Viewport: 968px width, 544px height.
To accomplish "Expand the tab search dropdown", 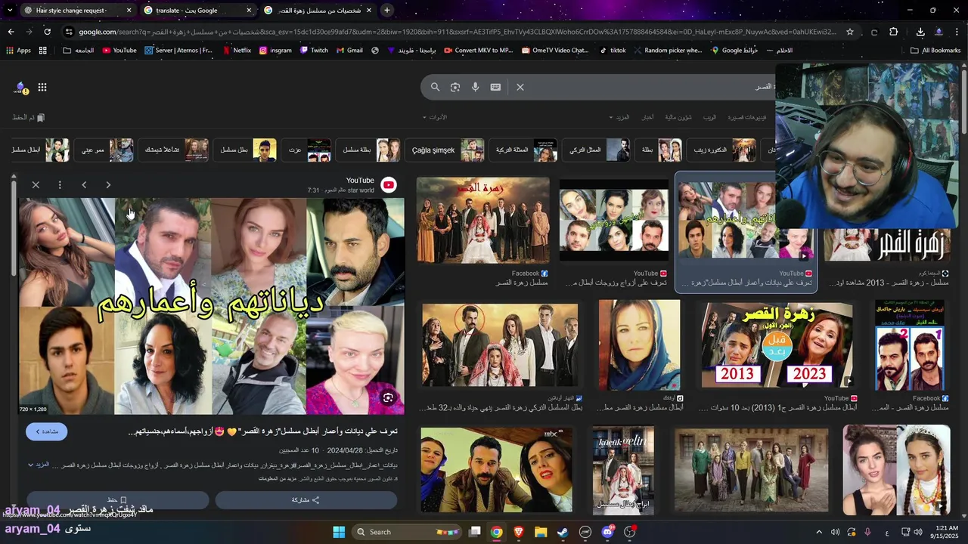I will click(9, 11).
